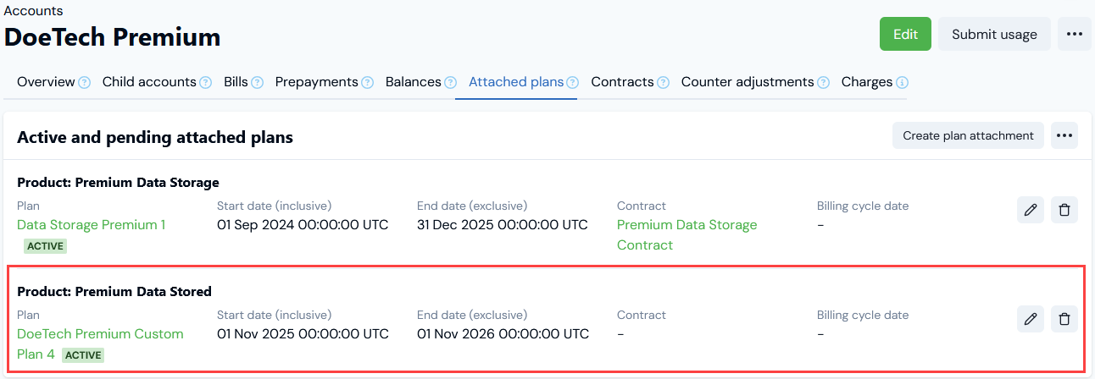Navigate to Accounts breadcrumb
Image resolution: width=1095 pixels, height=379 pixels.
coord(33,11)
